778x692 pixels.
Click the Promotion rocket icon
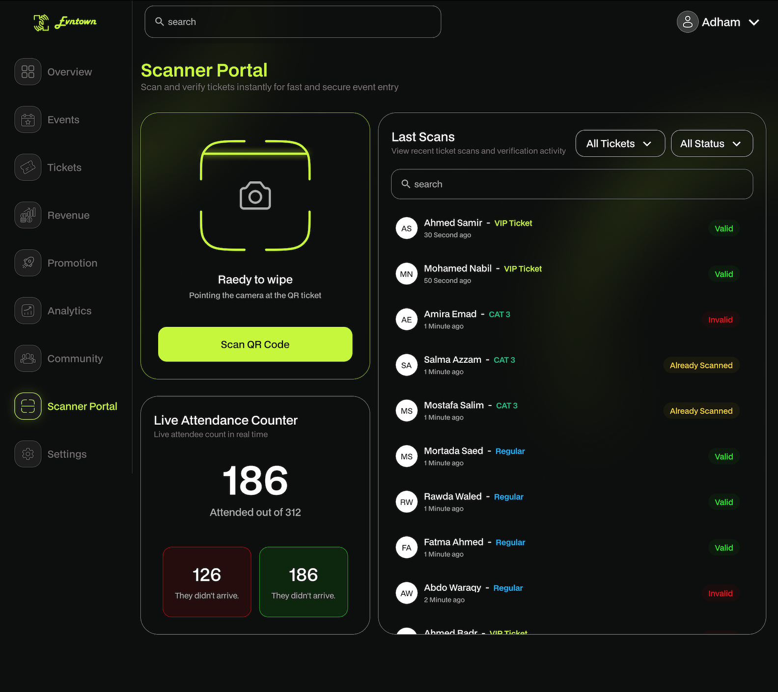pos(28,263)
